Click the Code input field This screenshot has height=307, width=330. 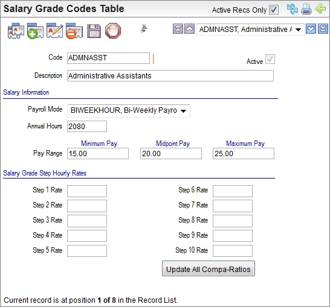click(x=108, y=58)
